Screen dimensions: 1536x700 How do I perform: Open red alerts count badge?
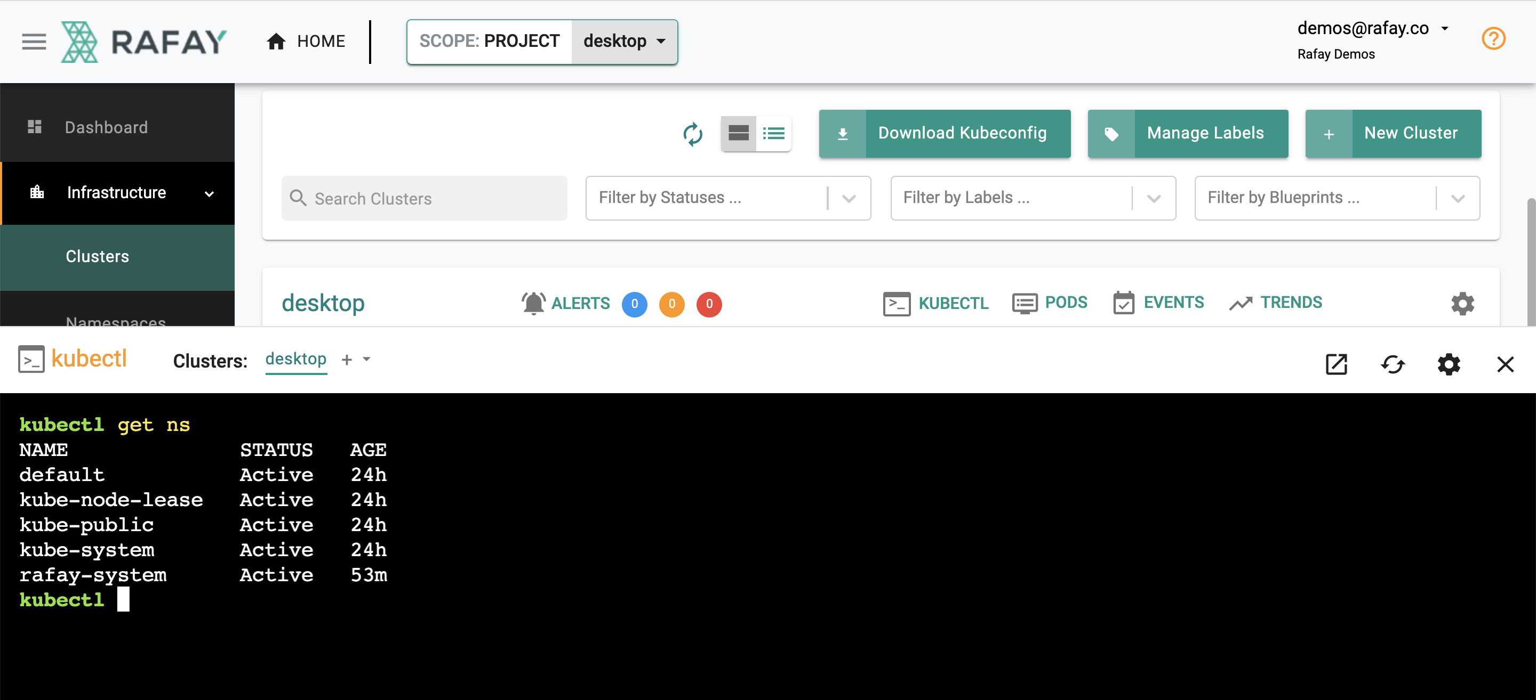709,304
